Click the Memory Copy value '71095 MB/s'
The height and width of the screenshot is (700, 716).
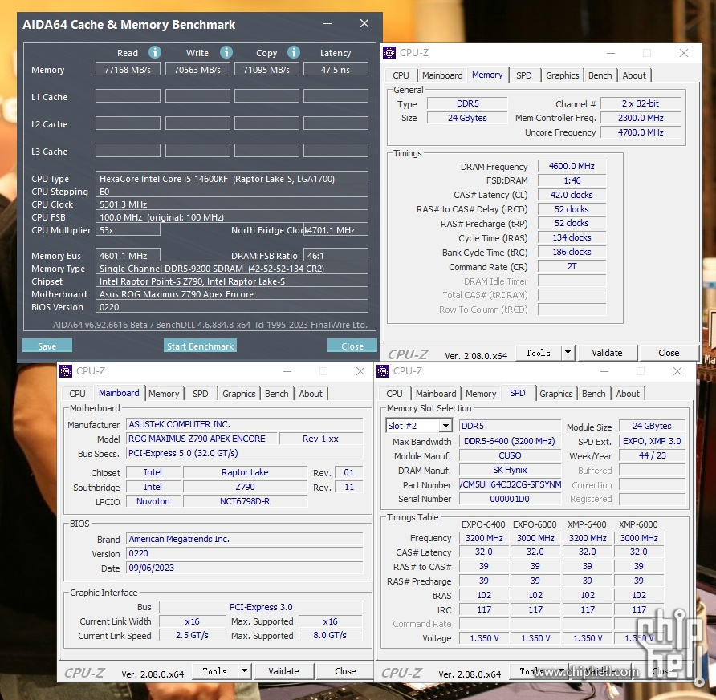tap(266, 69)
